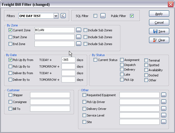175x133 pixels.
Task: Enable the Shipper customer checkbox
Action: [10, 95]
